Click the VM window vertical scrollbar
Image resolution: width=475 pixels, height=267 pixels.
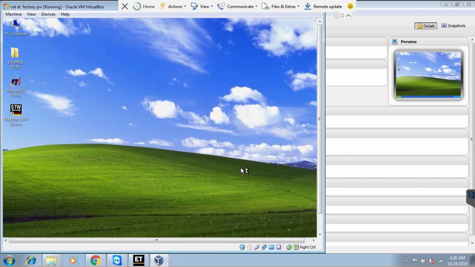tap(320, 119)
